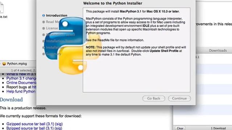The image size is (232, 130).
Task: Click the installer's introduction text area
Action: (137, 50)
